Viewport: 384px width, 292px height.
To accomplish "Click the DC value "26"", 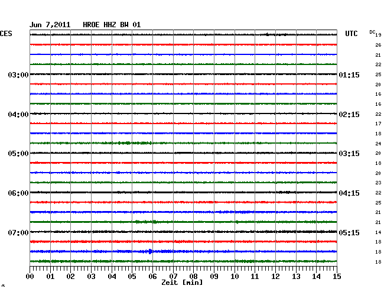I will 378,45.
